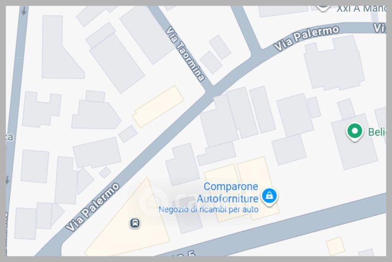Click the 'Negozio di ricambi per auto' subtitle

pyautogui.click(x=209, y=209)
